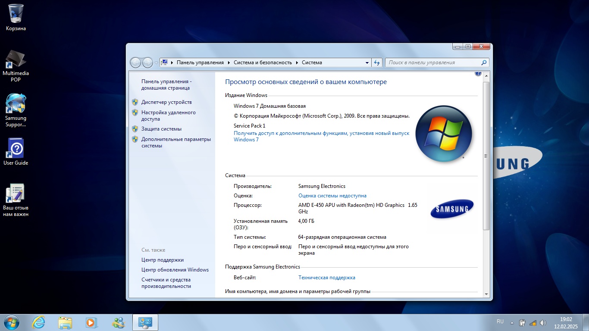Open Техническая поддержка website link
Screen dimensions: 589x331
327,278
